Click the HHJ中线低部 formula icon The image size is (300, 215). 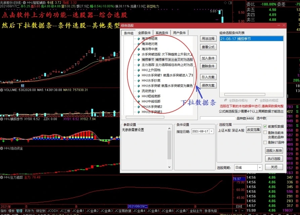pos(138,101)
